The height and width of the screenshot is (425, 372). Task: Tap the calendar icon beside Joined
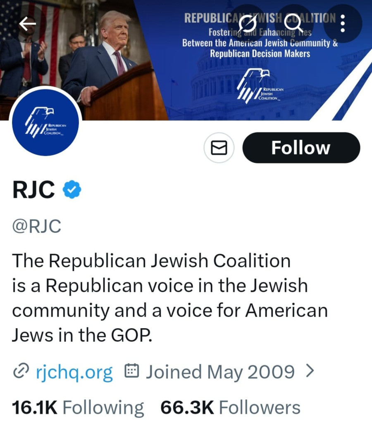click(x=131, y=372)
